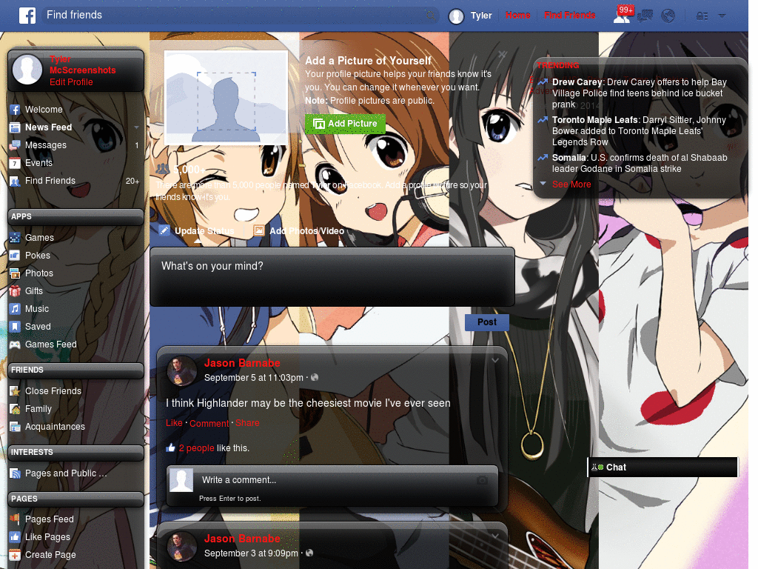Click the What's on your mind box
The width and height of the screenshot is (758, 569).
pyautogui.click(x=332, y=277)
